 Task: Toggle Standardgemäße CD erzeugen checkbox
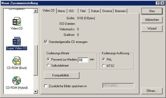pos(46,42)
